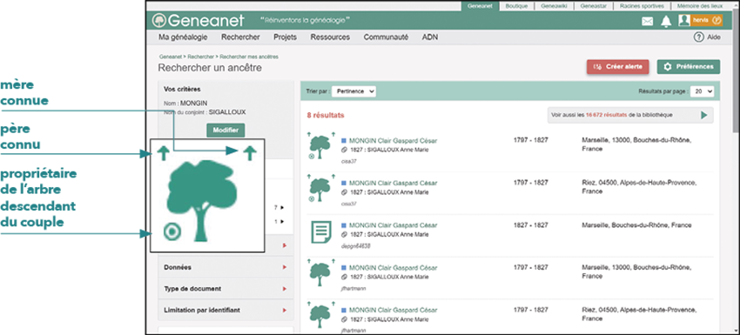Click bell icon inside Créer alerte button
Image resolution: width=740 pixels, height=335 pixels.
(x=597, y=66)
